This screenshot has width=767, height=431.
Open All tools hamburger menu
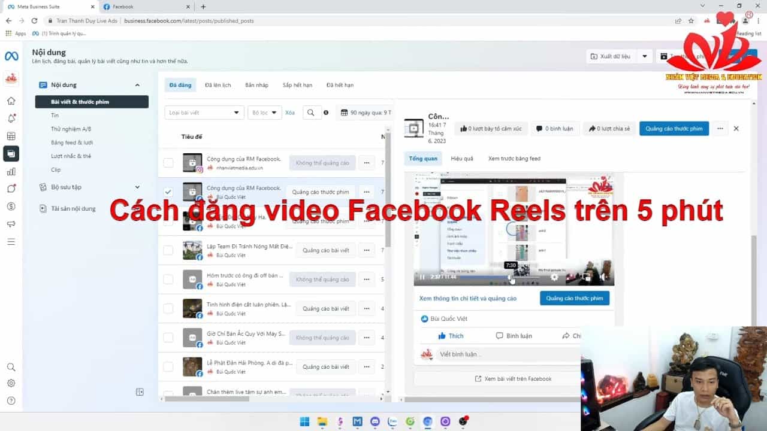(11, 242)
